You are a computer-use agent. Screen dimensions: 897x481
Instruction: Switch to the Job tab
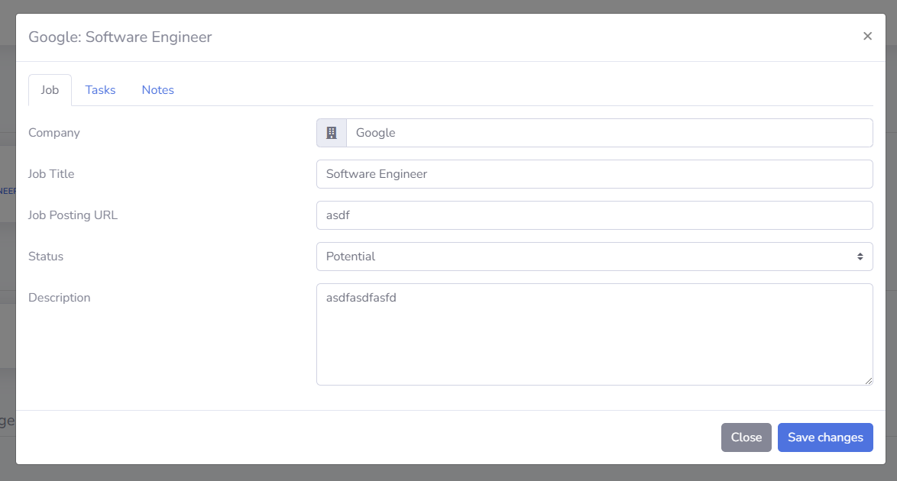50,90
